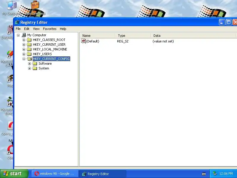Click the HKEY_USERS folder icon
The height and width of the screenshot is (178, 237).
(29, 54)
